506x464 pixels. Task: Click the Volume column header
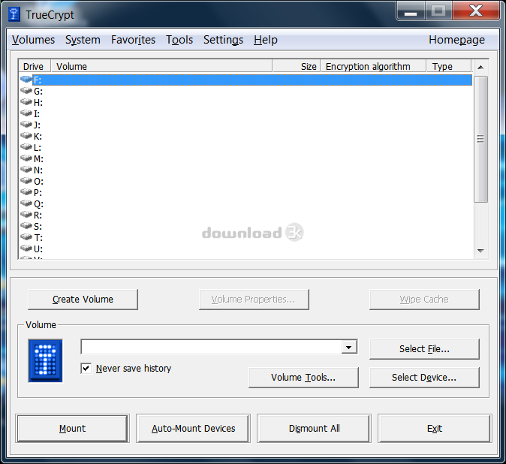pyautogui.click(x=161, y=66)
